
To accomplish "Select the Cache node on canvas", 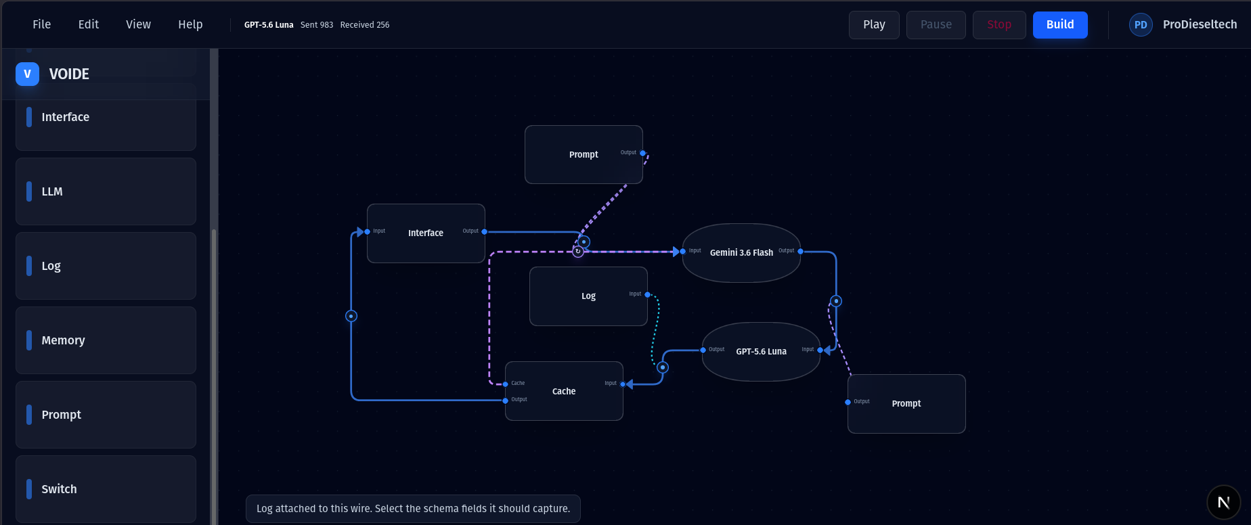I will [x=564, y=391].
